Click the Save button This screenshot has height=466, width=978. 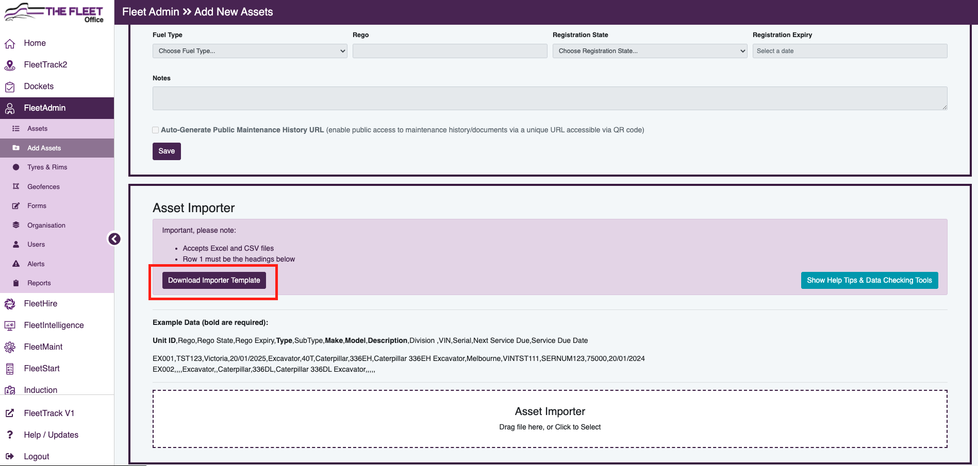tap(167, 151)
